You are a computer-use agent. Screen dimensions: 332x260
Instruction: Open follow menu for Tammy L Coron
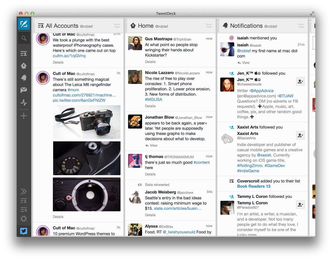[300, 205]
